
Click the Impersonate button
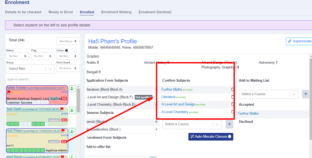click(299, 41)
